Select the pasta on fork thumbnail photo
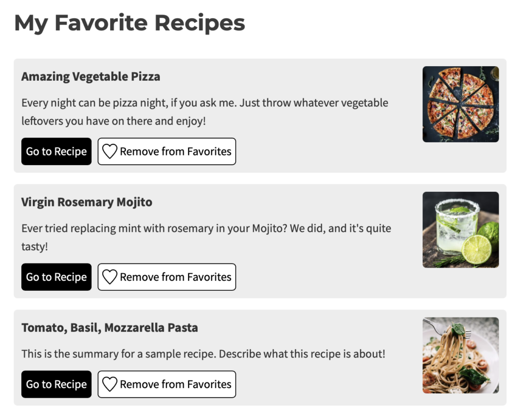 coord(460,355)
